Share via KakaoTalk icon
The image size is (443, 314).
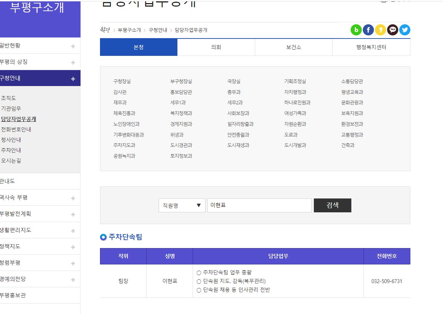tap(393, 30)
